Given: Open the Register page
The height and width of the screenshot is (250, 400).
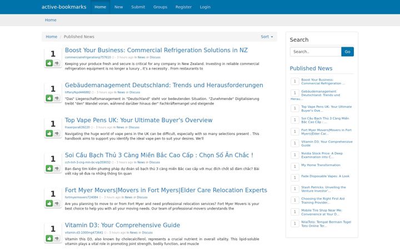Looking at the screenshot, I should pos(183,7).
